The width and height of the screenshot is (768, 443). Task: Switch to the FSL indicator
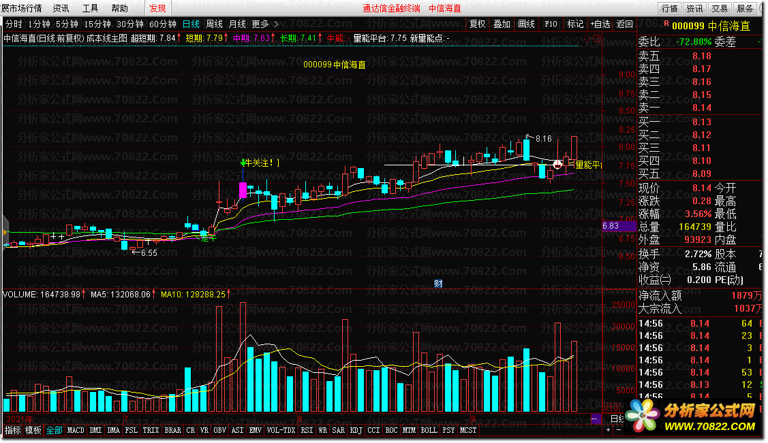[x=131, y=430]
